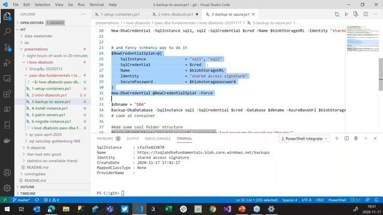The image size is (383, 215).
Task: Open Google Chrome from the taskbar
Action: pos(212,209)
